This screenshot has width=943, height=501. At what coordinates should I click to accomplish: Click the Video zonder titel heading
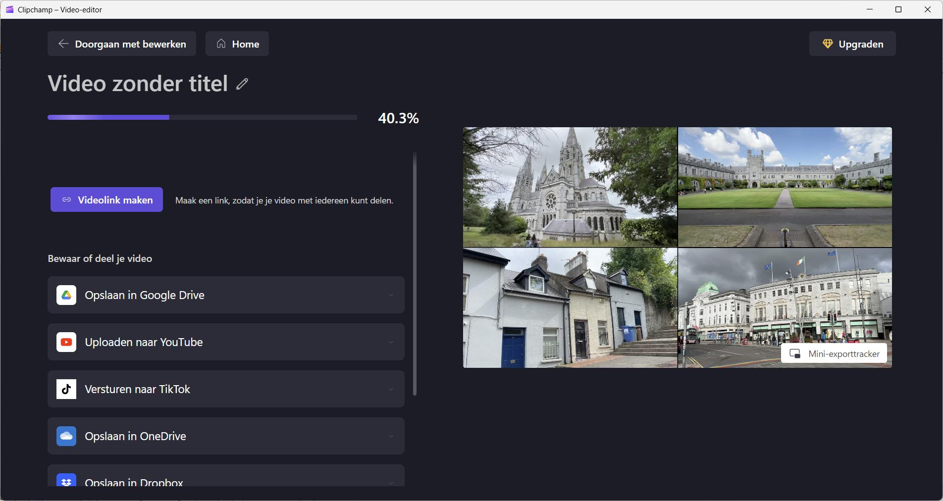pos(138,84)
